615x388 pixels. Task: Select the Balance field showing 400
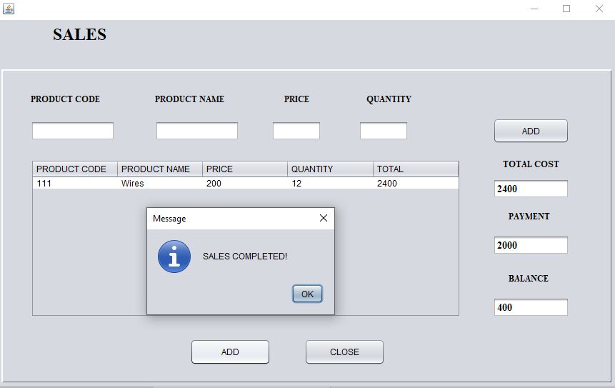tap(531, 307)
